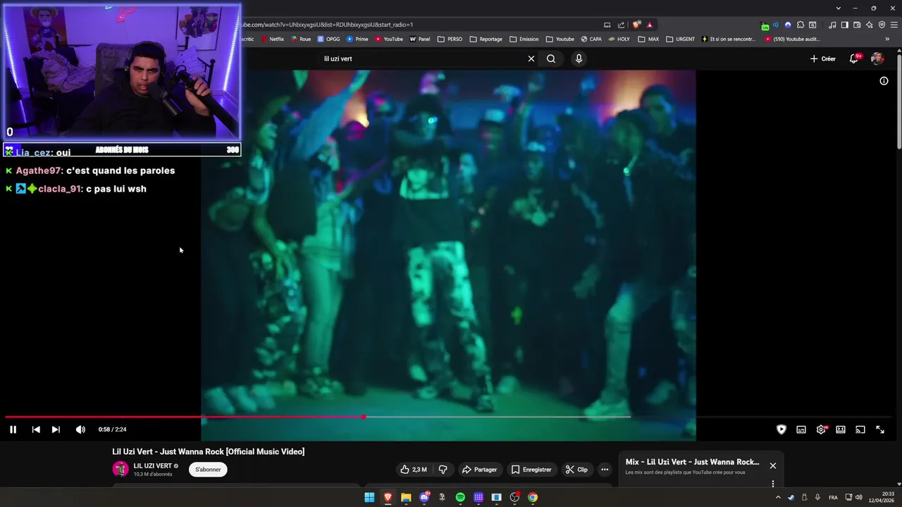Skip to the next video
Image resolution: width=902 pixels, height=507 pixels.
[56, 430]
